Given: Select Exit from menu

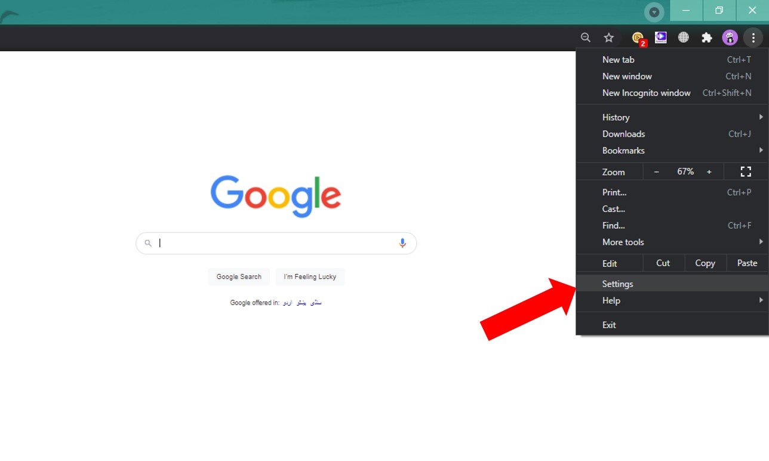Looking at the screenshot, I should 672,325.
